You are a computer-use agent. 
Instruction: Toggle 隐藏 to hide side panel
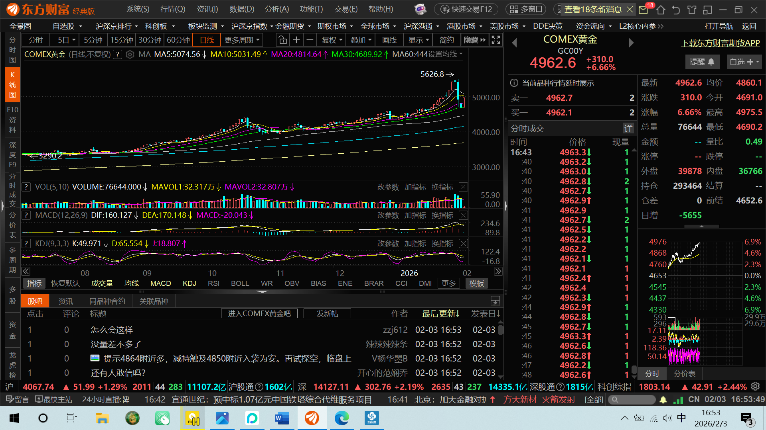475,40
